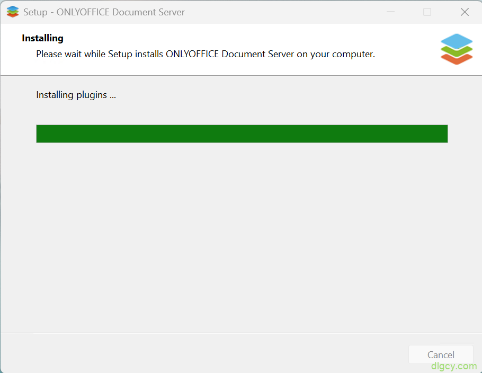The width and height of the screenshot is (482, 373).
Task: Click the 'Please wait while Setup installs' message
Action: point(206,54)
